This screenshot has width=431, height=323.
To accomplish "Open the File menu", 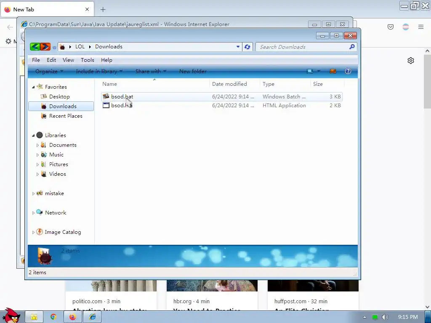I will coord(36,60).
